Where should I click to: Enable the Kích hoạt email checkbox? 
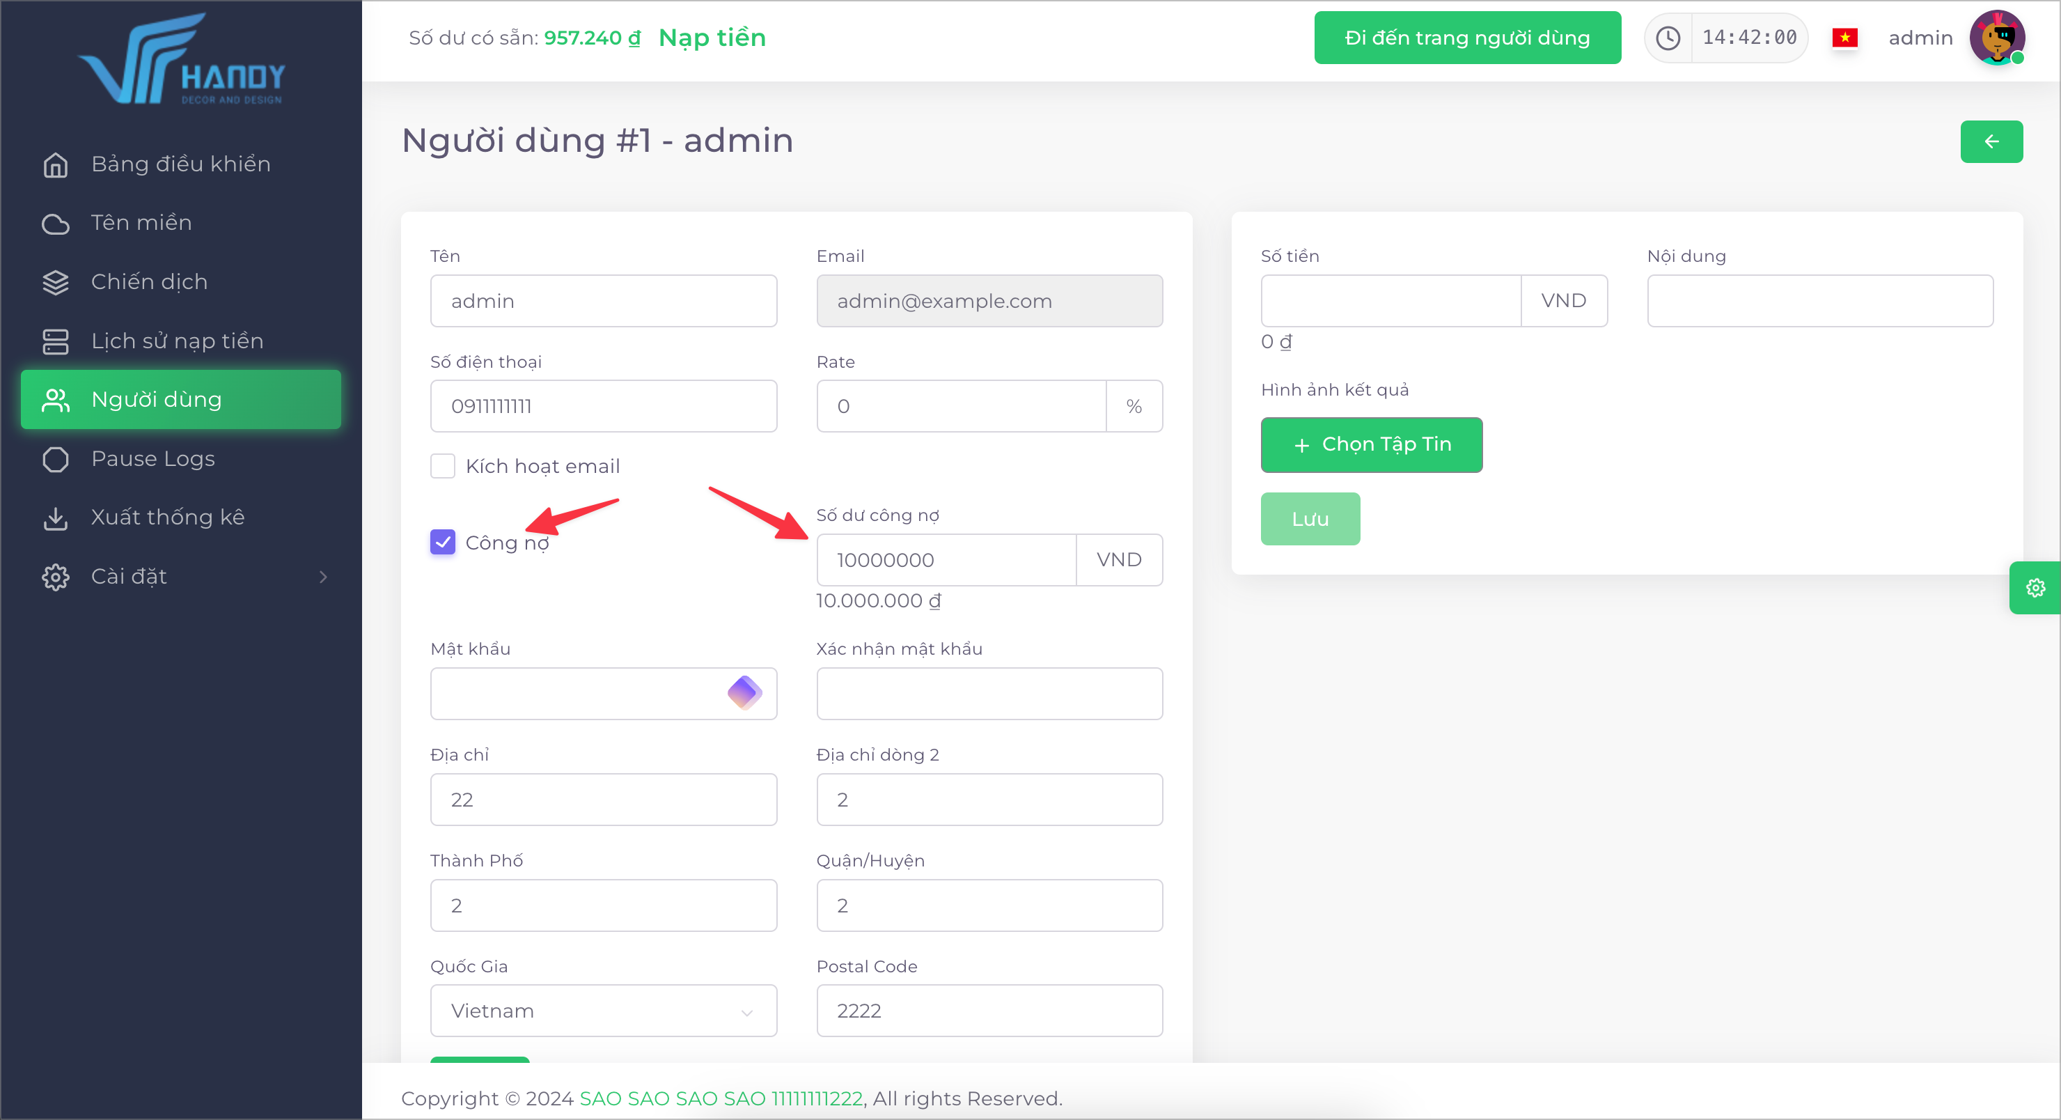(442, 466)
